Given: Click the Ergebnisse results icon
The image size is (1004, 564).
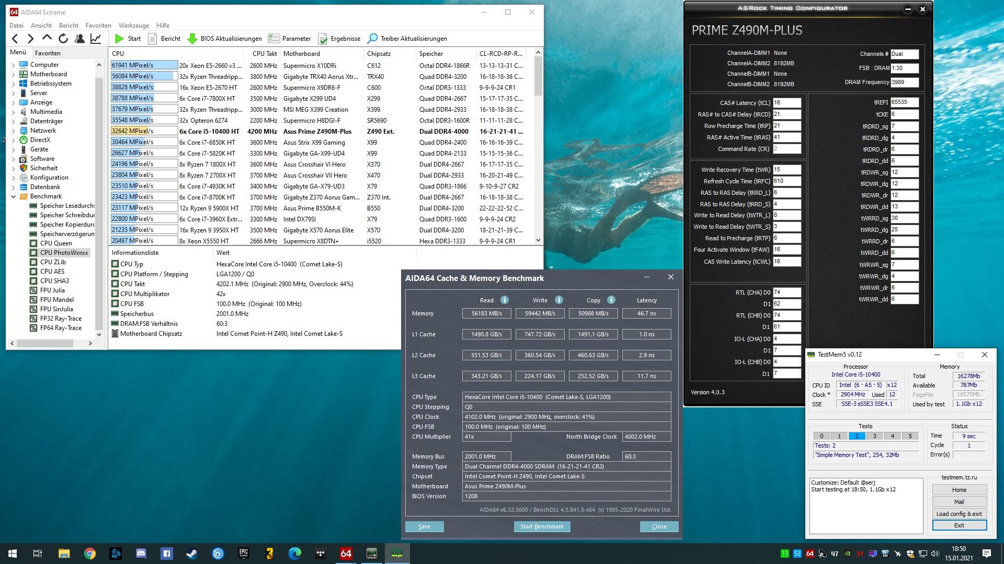Looking at the screenshot, I should pyautogui.click(x=323, y=38).
